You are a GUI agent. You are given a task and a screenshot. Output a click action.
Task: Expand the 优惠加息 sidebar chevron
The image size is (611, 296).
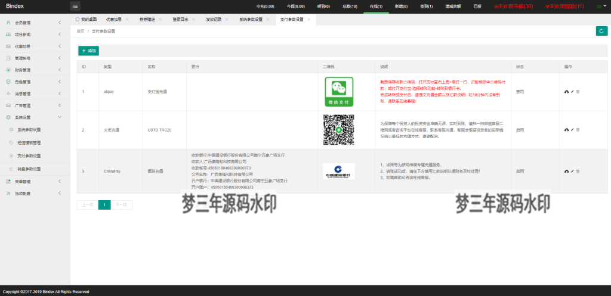pyautogui.click(x=60, y=46)
